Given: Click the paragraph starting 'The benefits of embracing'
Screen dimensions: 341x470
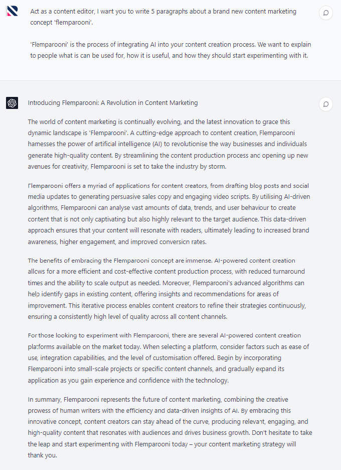Looking at the screenshot, I should [168, 289].
